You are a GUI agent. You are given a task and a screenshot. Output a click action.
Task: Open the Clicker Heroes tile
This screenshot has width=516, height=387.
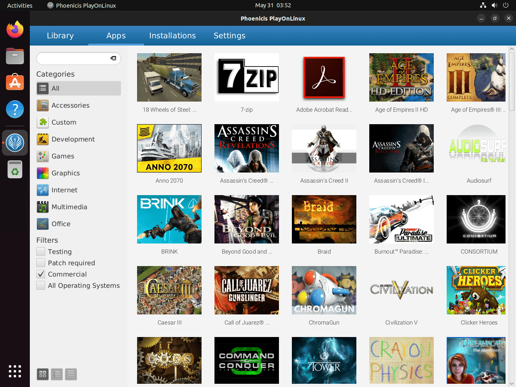(x=476, y=290)
